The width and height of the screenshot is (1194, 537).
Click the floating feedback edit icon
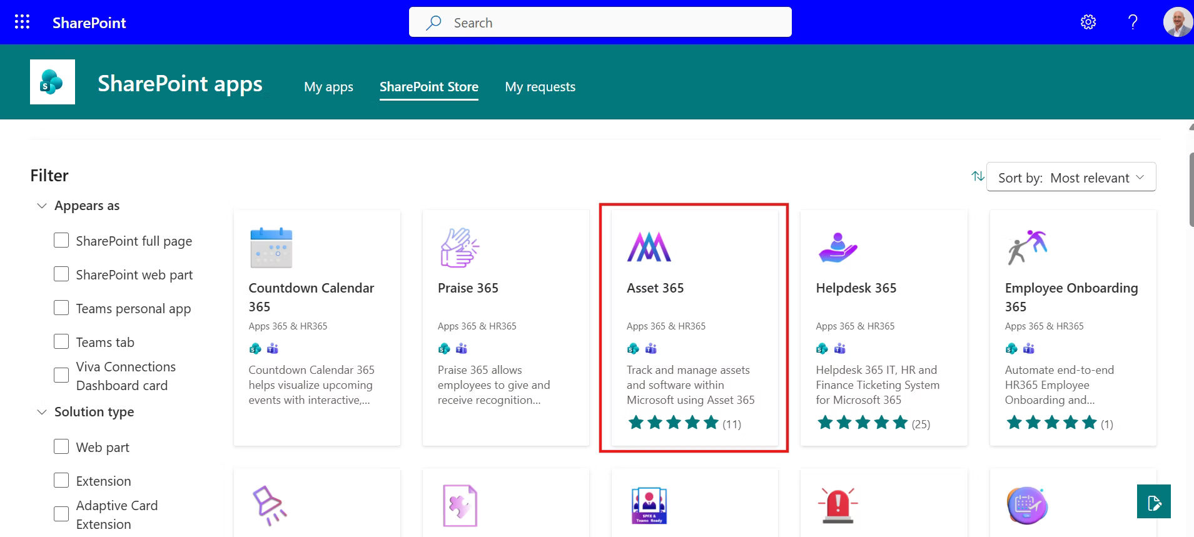[x=1154, y=501]
